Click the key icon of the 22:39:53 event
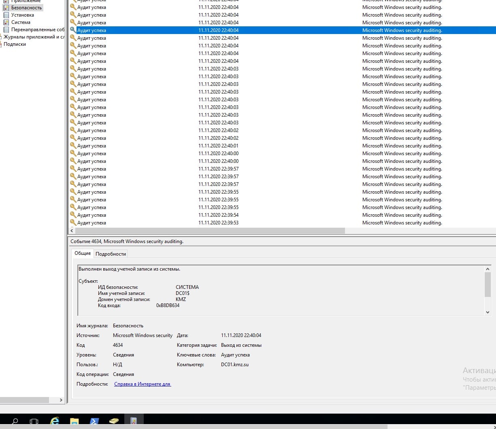 click(73, 222)
